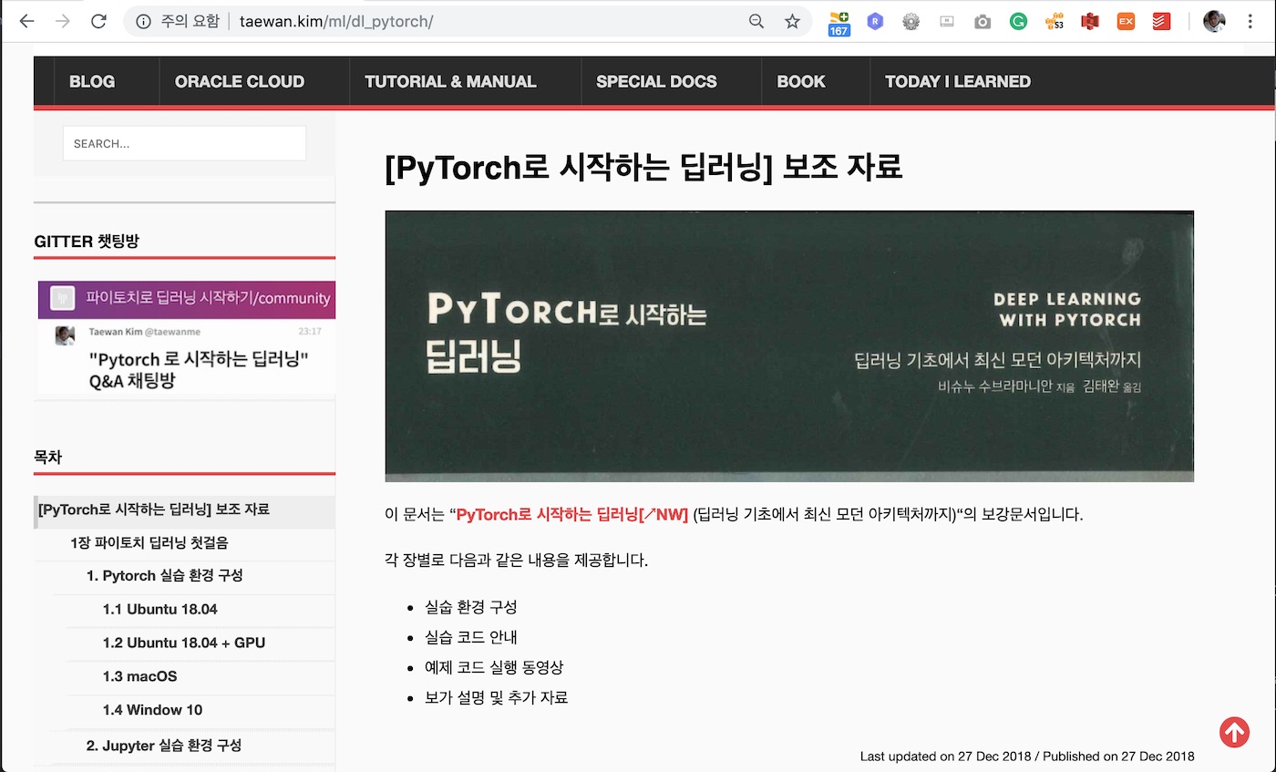The width and height of the screenshot is (1276, 772).
Task: Click the SEARCH... input field
Action: [x=184, y=143]
